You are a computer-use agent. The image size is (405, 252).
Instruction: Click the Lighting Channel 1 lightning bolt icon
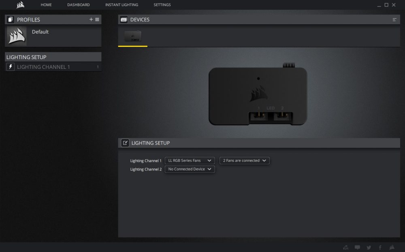pos(11,67)
